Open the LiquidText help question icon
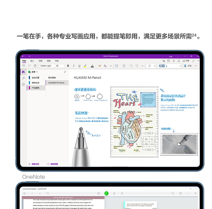The height and width of the screenshot is (209, 212). click(181, 193)
